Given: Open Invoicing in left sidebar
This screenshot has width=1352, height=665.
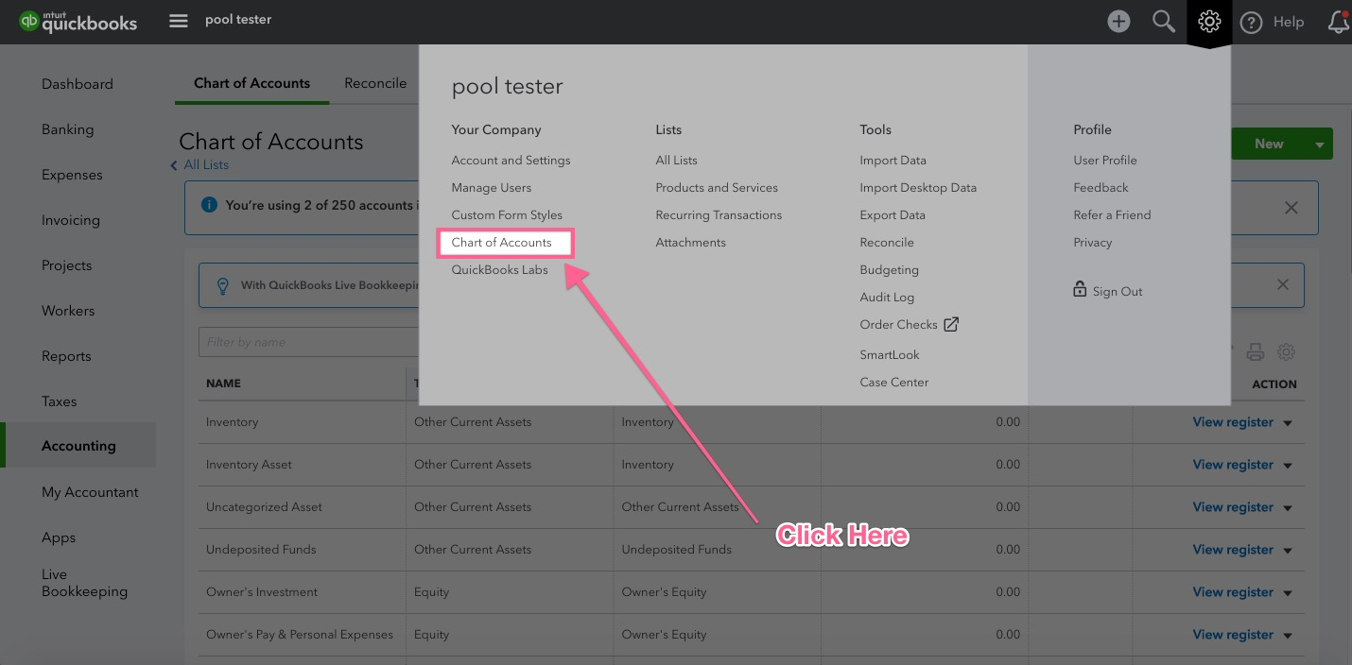Looking at the screenshot, I should [71, 220].
